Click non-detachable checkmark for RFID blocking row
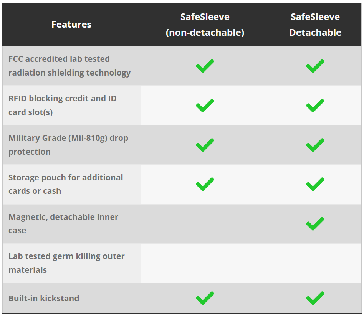The width and height of the screenshot is (364, 317). point(205,106)
